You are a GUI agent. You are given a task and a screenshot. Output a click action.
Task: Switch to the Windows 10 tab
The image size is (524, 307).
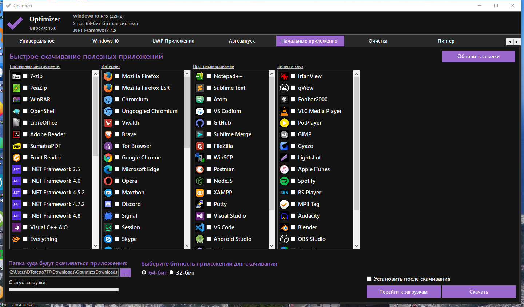pyautogui.click(x=106, y=41)
